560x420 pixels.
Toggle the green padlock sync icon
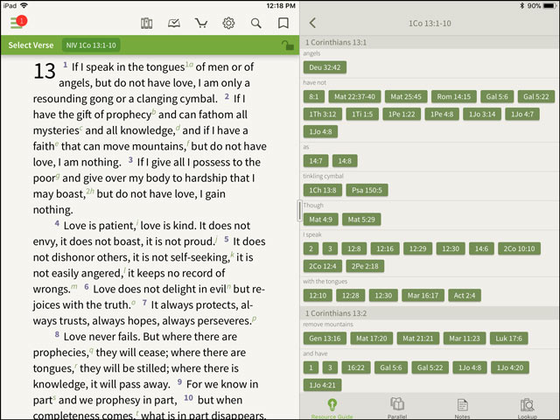(x=287, y=45)
